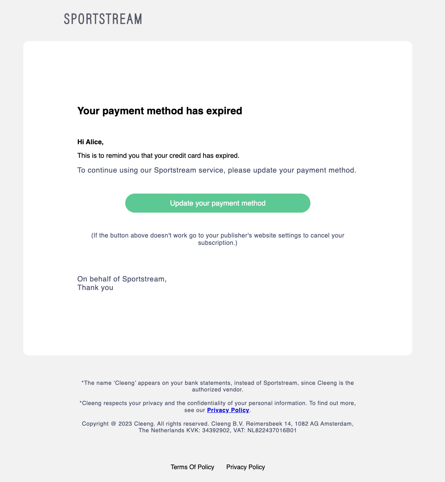Click the "Thank you" sign-off text
This screenshot has height=482, width=445.
[95, 288]
